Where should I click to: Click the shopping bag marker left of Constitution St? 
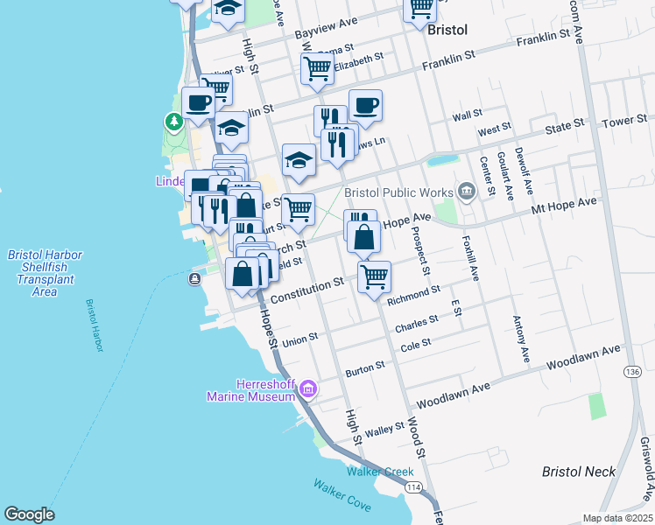pyautogui.click(x=243, y=274)
